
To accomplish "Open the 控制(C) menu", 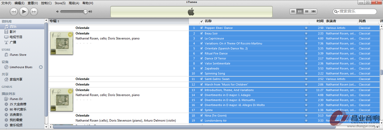I will click(x=46, y=3).
